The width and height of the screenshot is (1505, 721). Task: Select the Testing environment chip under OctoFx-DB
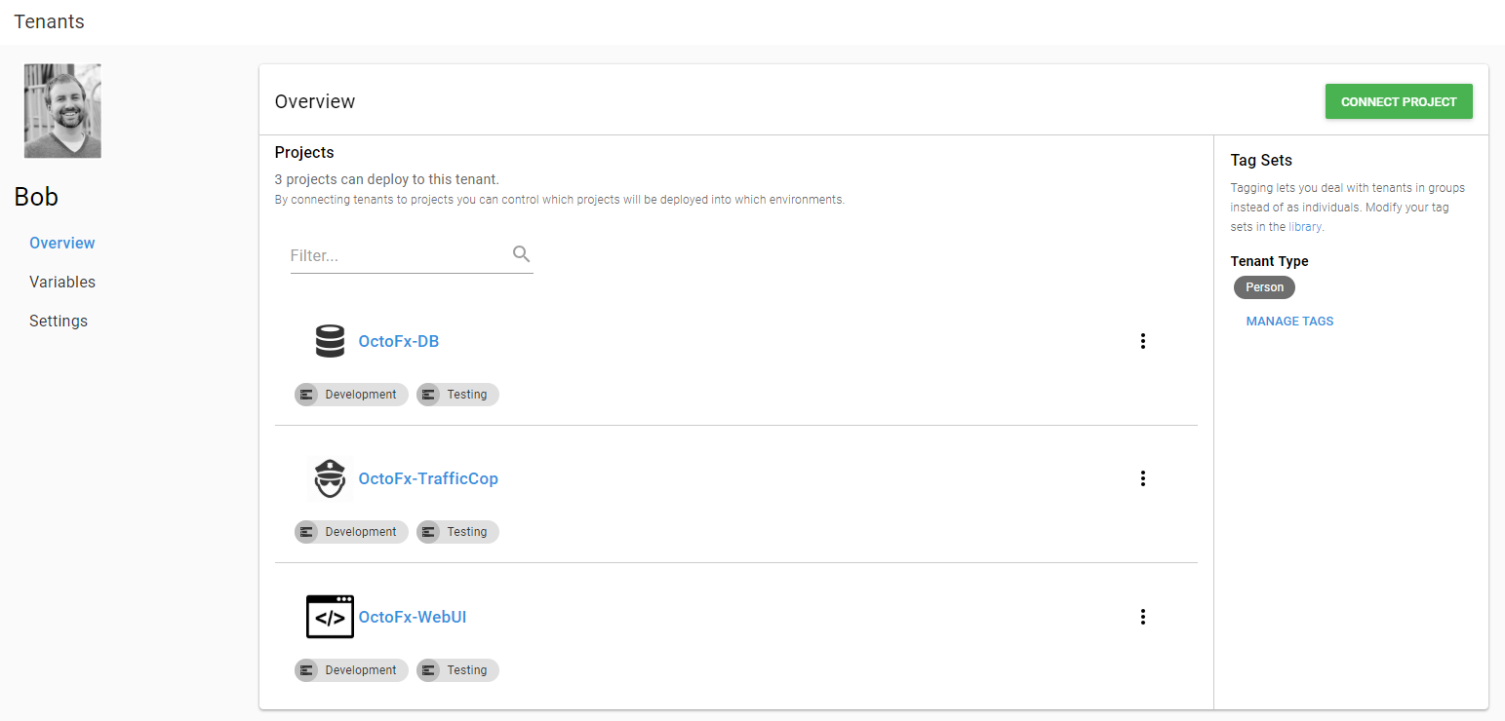[x=457, y=395]
